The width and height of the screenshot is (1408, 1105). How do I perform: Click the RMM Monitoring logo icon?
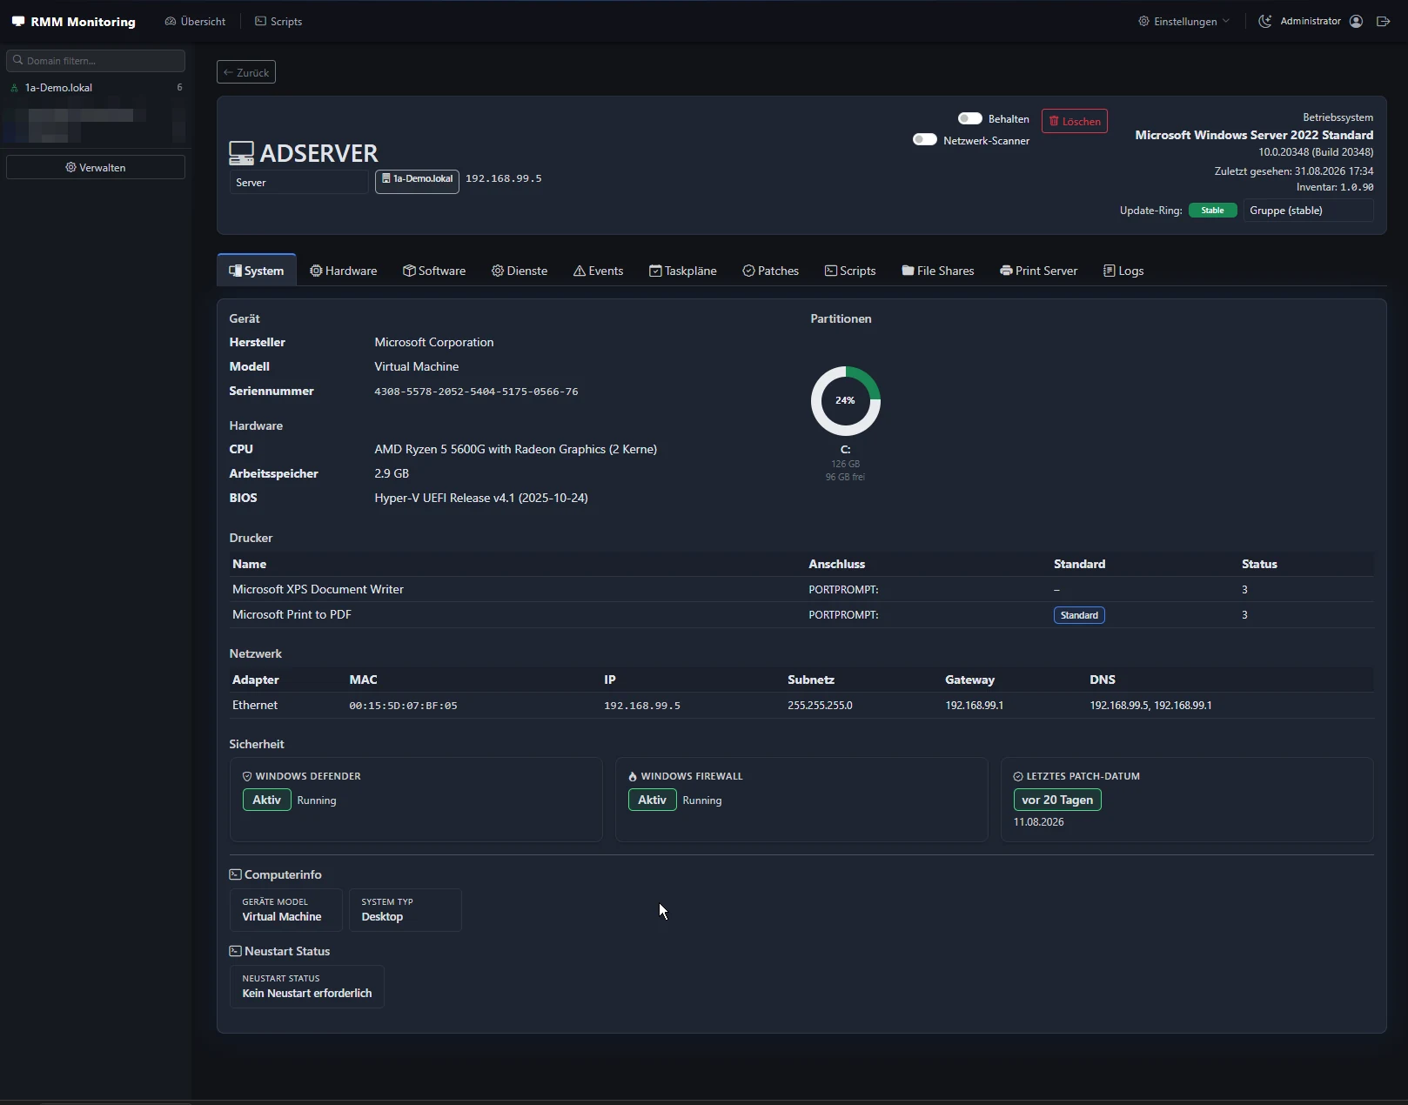click(x=18, y=21)
